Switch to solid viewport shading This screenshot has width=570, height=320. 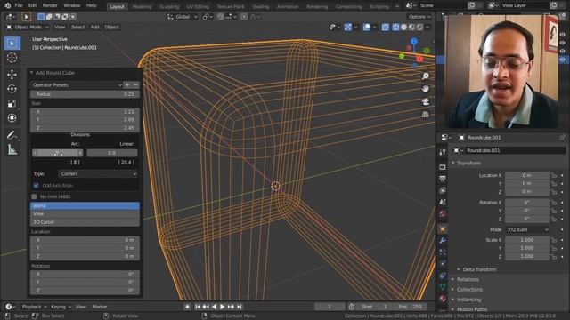tap(403, 27)
